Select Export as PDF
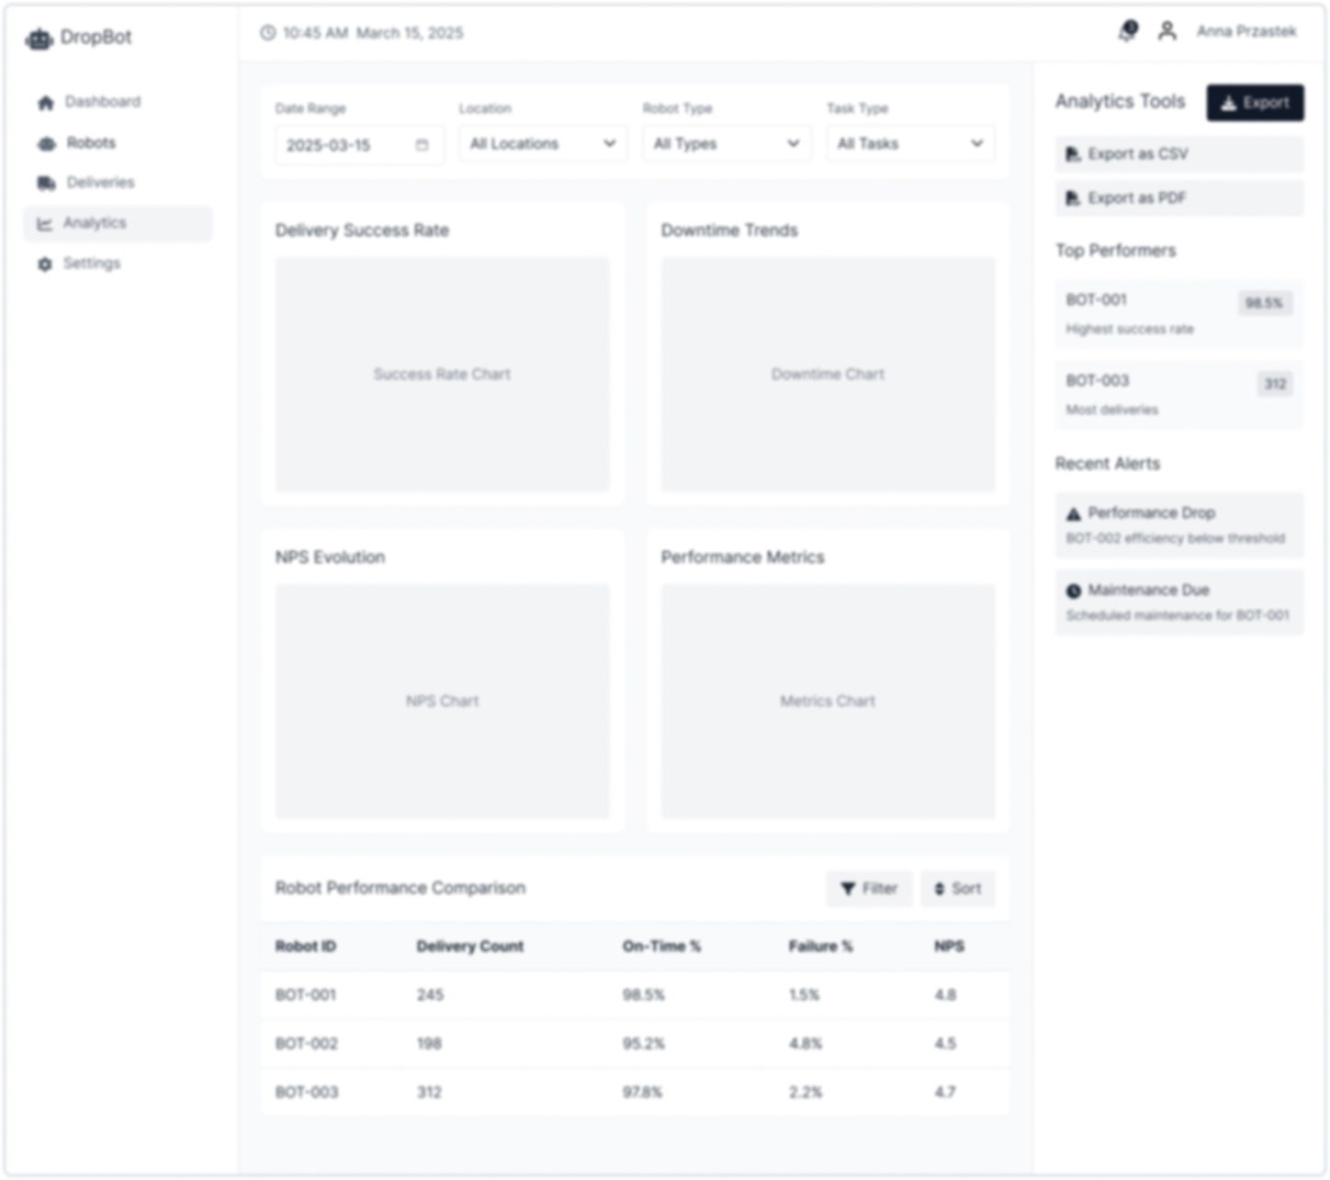The height and width of the screenshot is (1180, 1330). [x=1178, y=198]
